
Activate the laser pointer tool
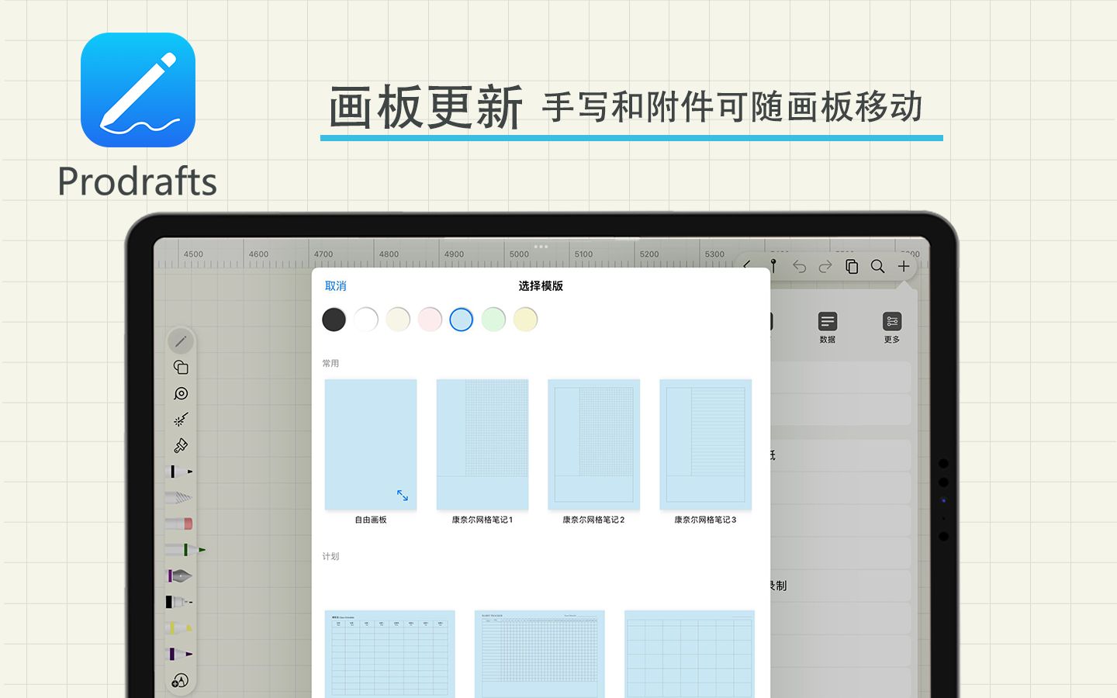click(181, 420)
